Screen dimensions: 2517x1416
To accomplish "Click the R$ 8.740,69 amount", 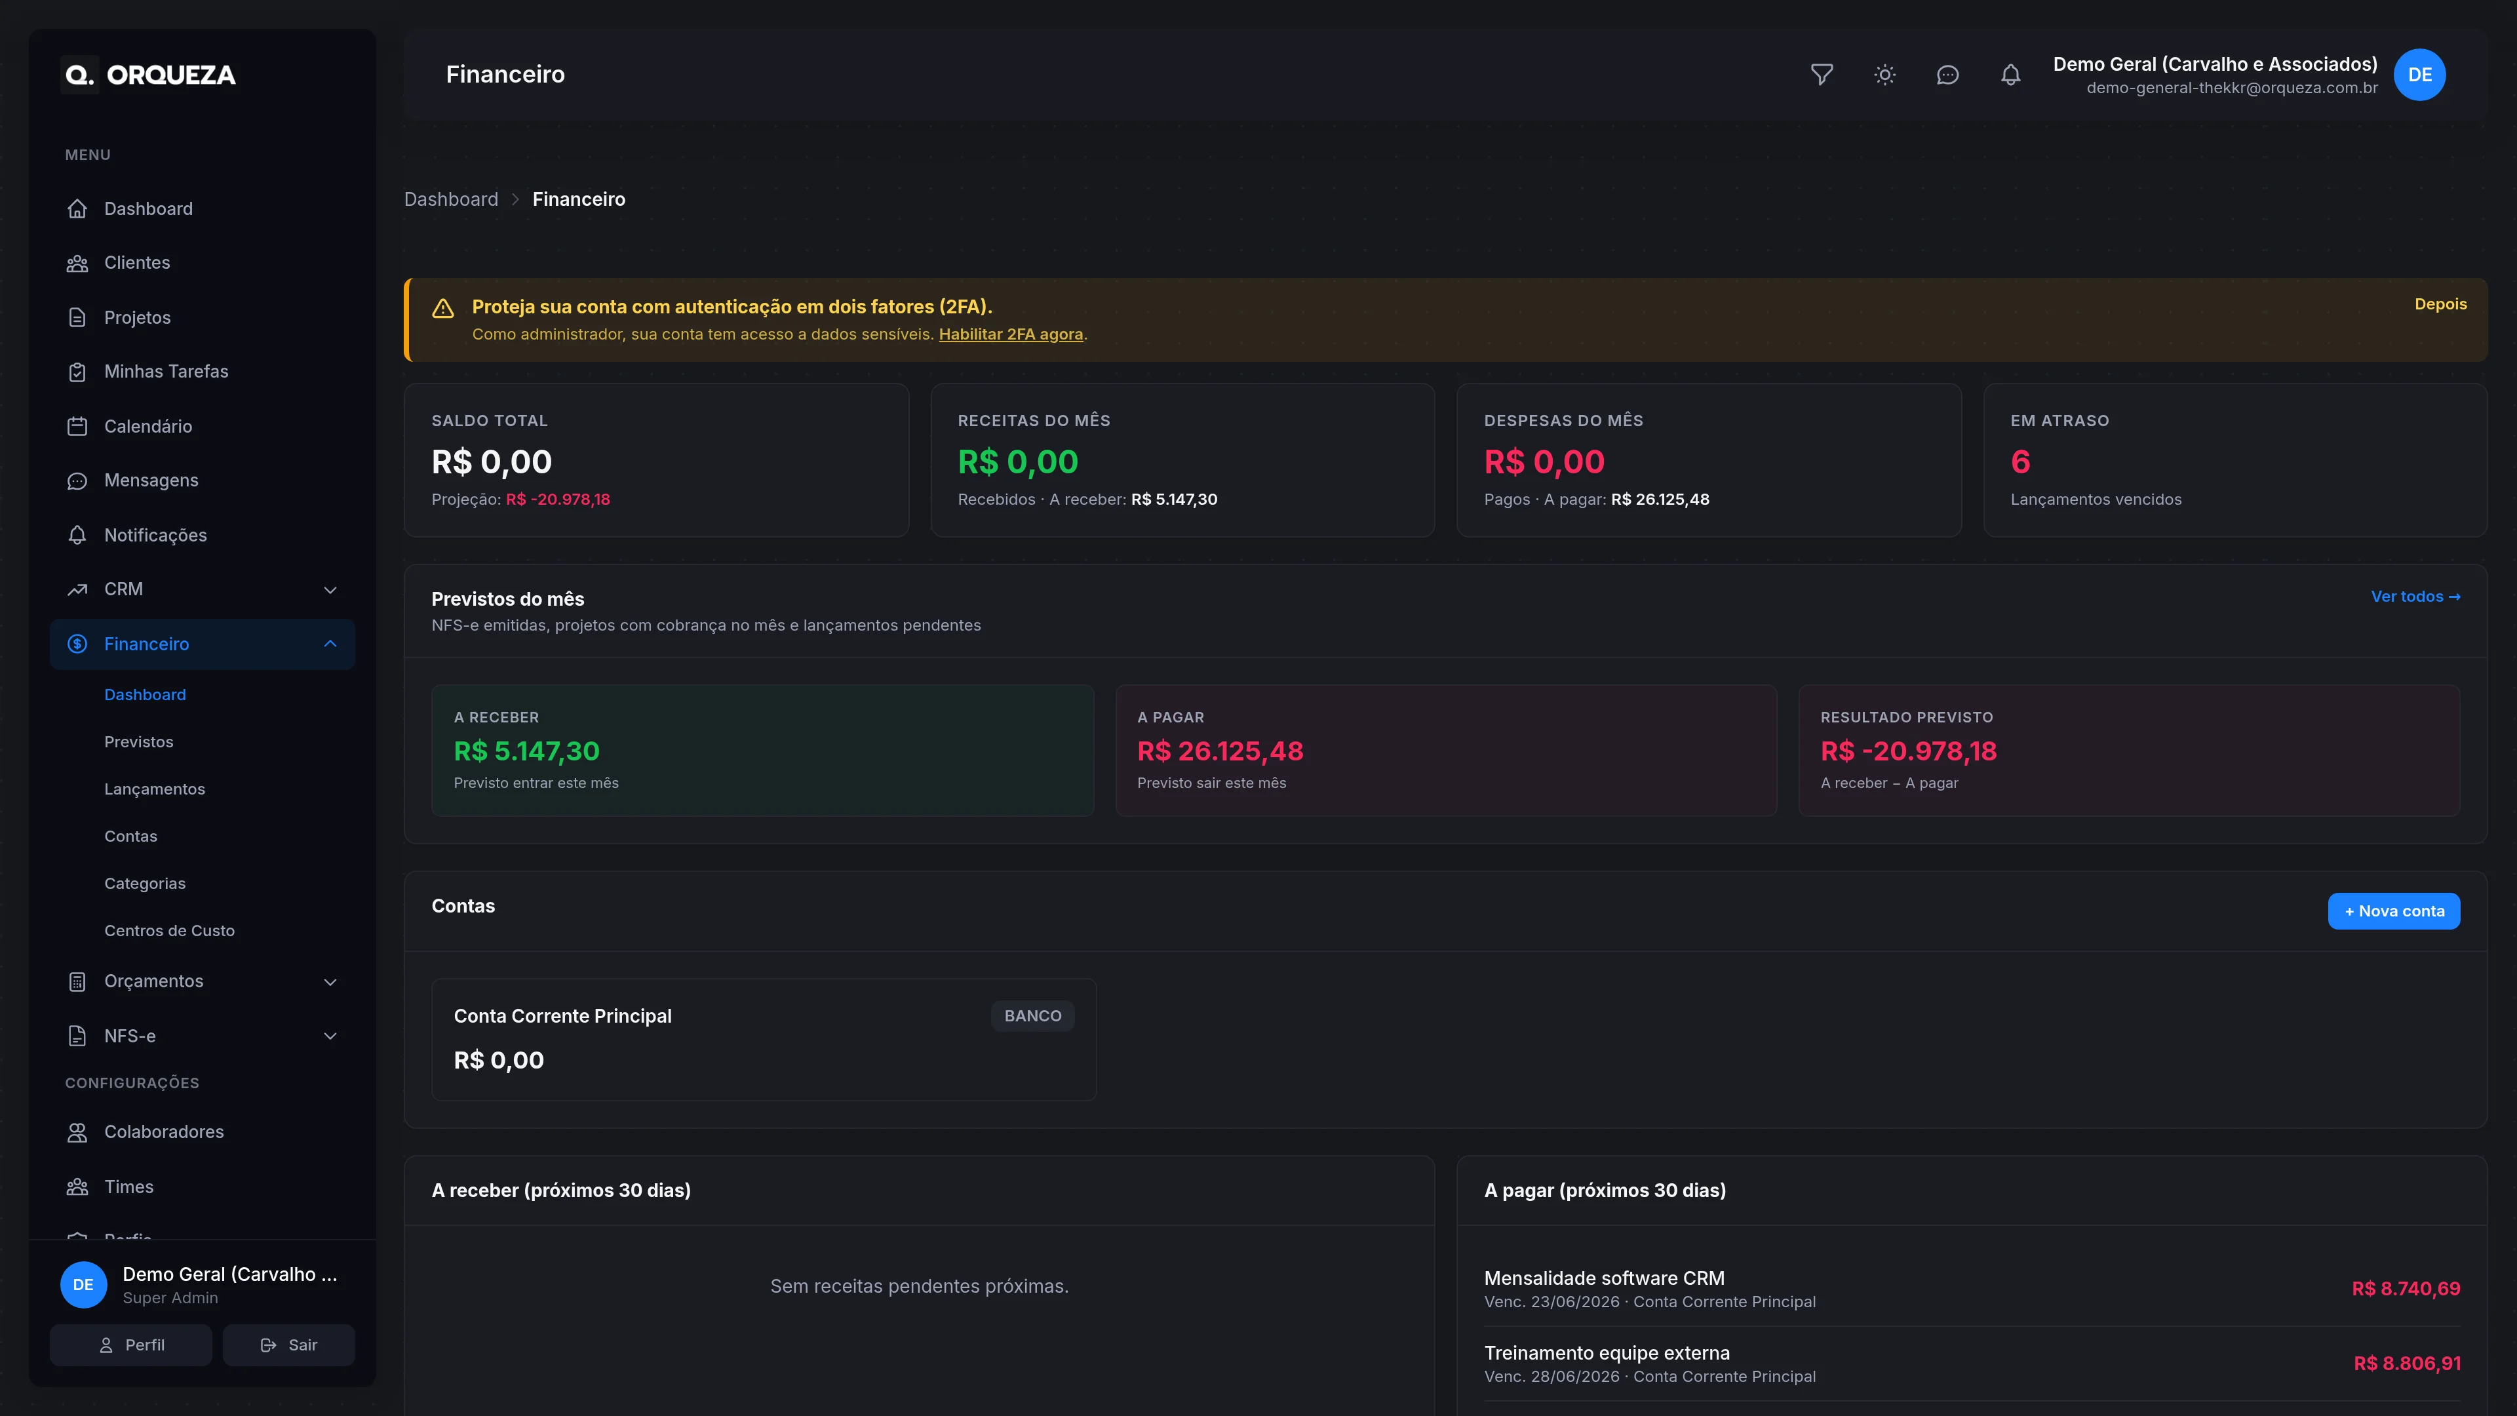I will (x=2406, y=1289).
